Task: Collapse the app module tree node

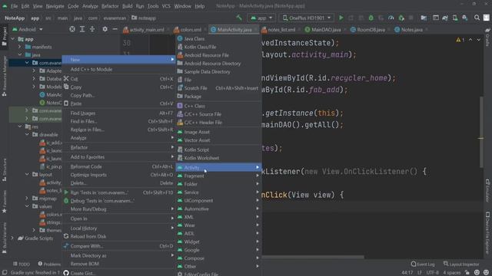Action: (13, 39)
